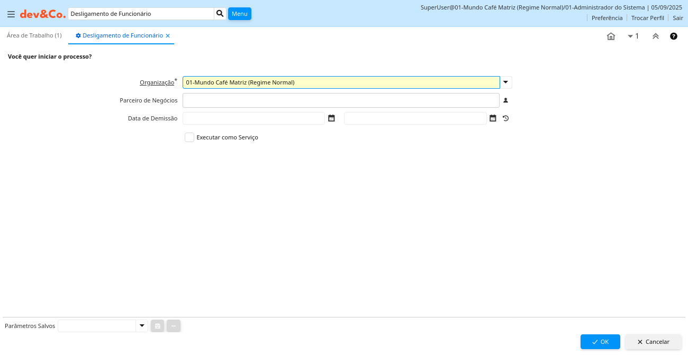Expand the Parâmetros Salvos dropdown
688x356 pixels.
[142, 326]
